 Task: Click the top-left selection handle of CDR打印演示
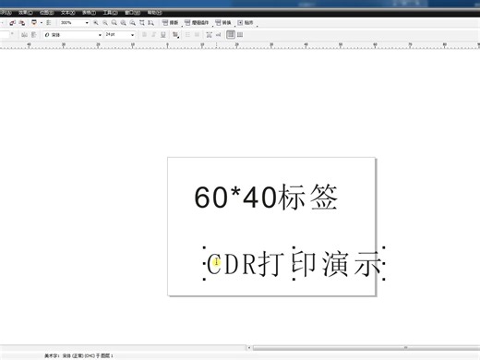coord(204,247)
